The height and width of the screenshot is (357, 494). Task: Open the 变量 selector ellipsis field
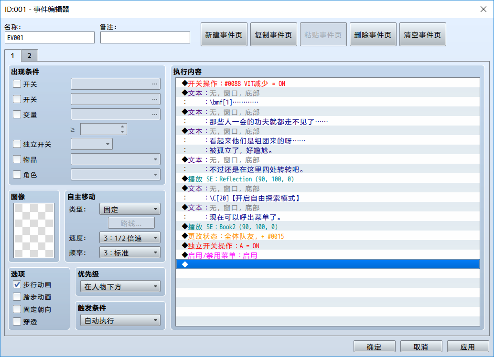point(116,114)
